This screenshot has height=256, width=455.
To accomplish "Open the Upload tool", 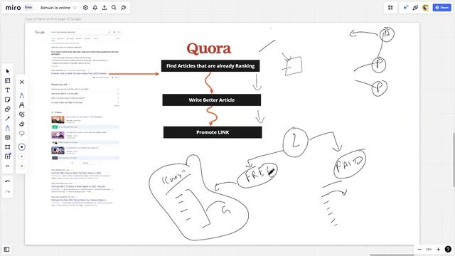I will click(x=8, y=156).
